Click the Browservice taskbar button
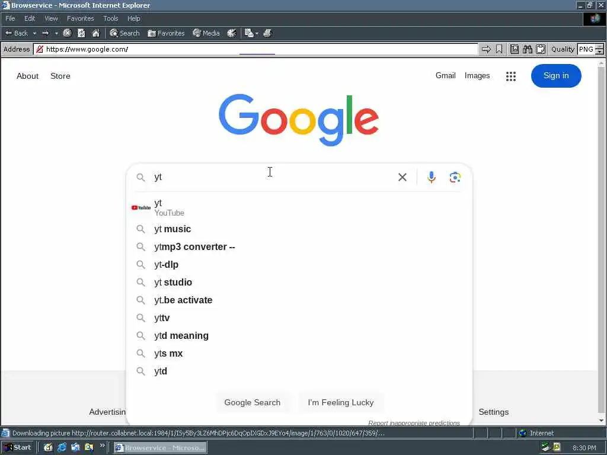The height and width of the screenshot is (455, 607). (x=160, y=448)
